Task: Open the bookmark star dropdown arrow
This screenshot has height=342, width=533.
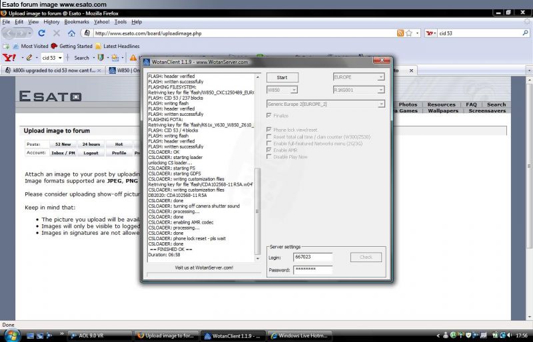Action: click(418, 33)
